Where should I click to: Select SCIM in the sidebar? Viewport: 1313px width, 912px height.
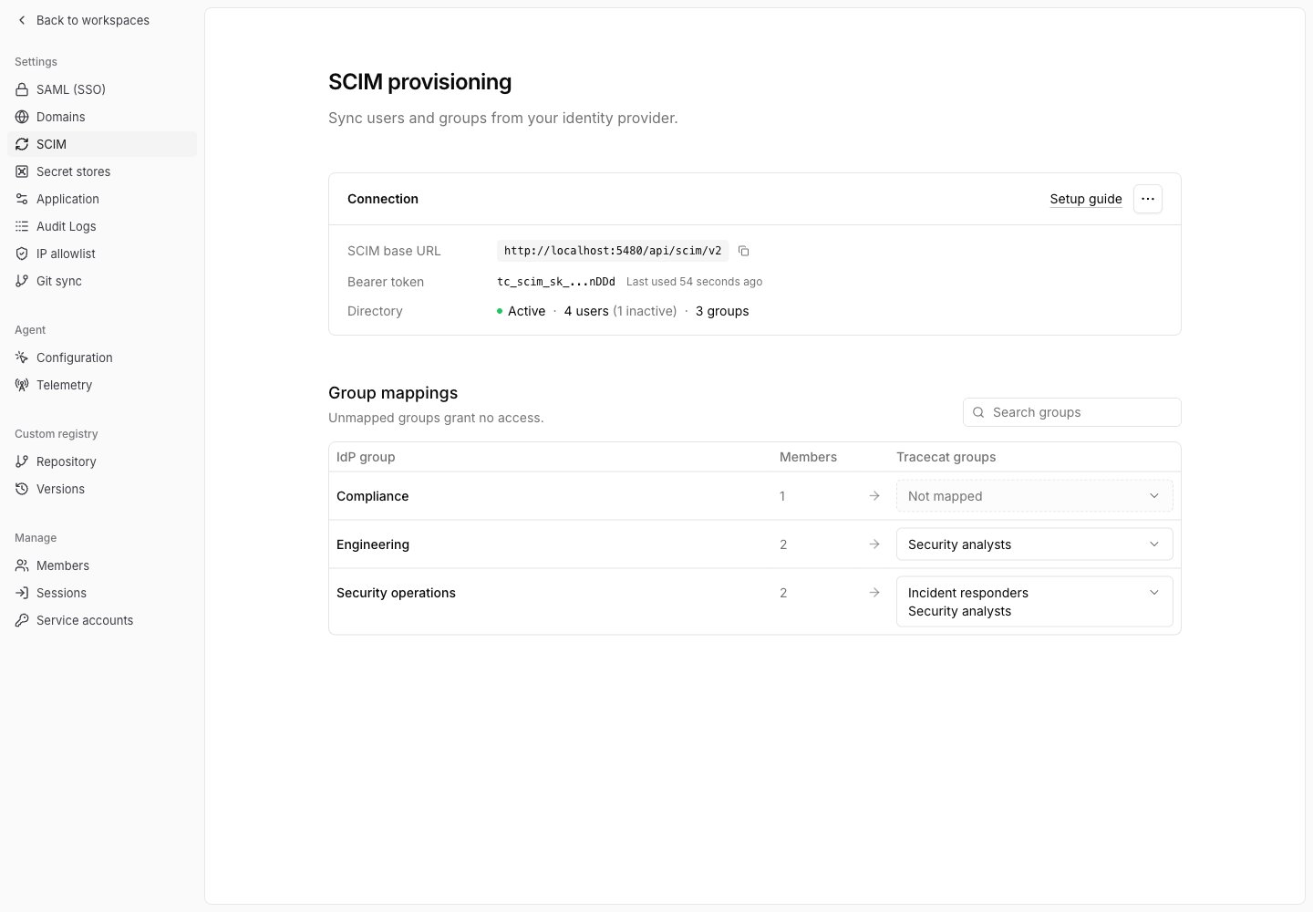[102, 144]
